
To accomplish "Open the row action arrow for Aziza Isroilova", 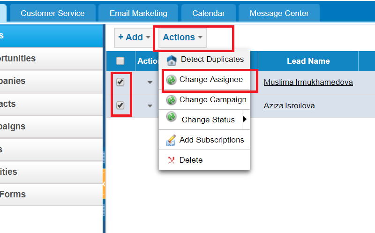I will coord(150,106).
